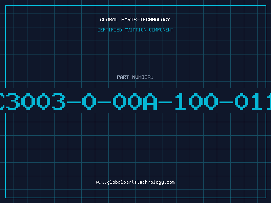271x203 pixels.
Task: Click the large part number C3003-0-00A-100-011
Action: 135,101
